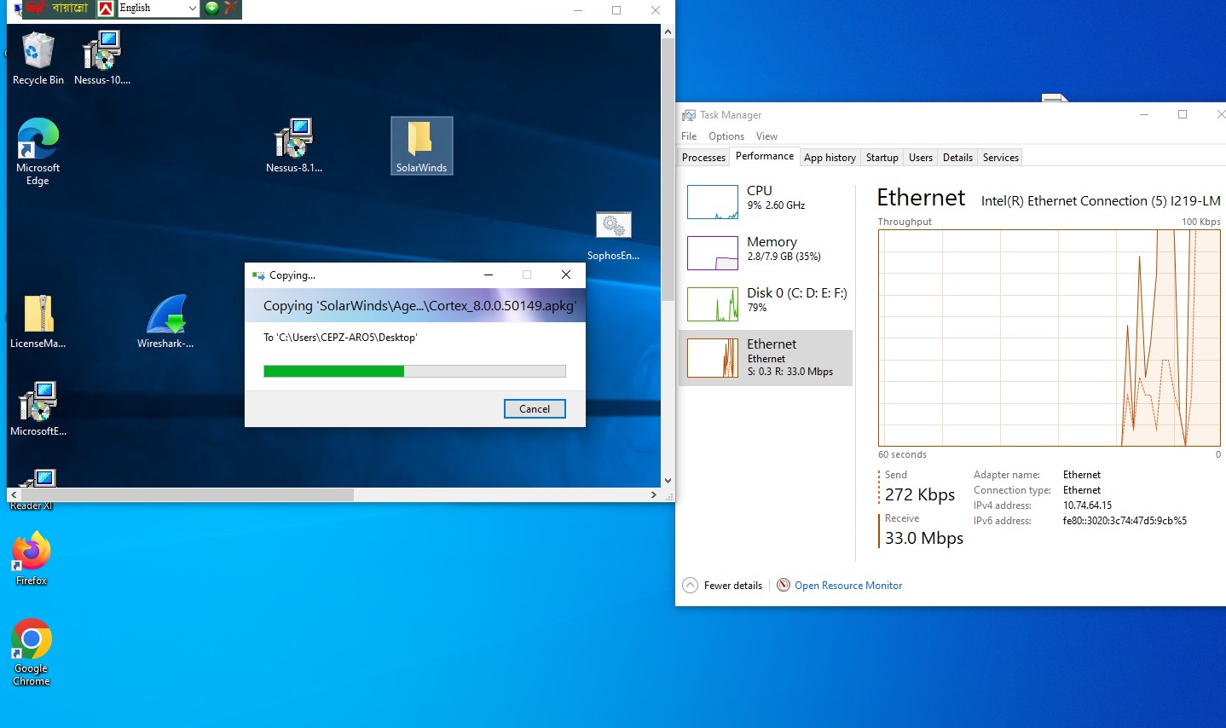1226x728 pixels.
Task: Select the Ethernet performance entry
Action: tap(766, 358)
